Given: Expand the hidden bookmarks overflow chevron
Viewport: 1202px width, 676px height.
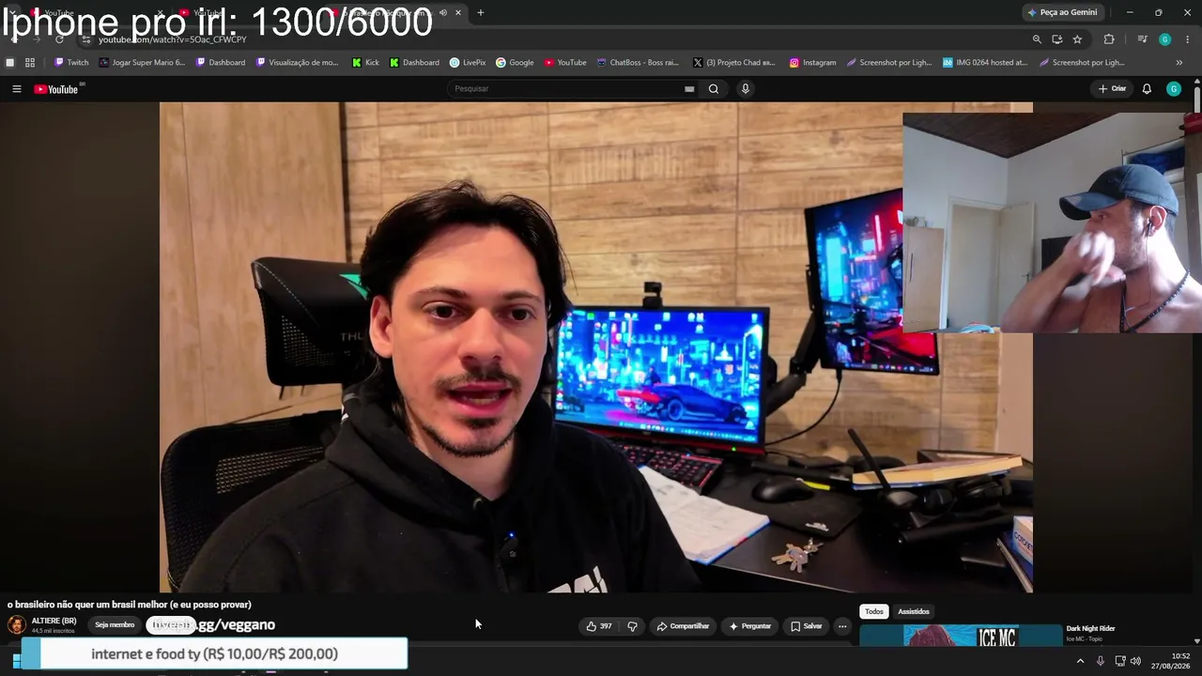Looking at the screenshot, I should click(1179, 63).
